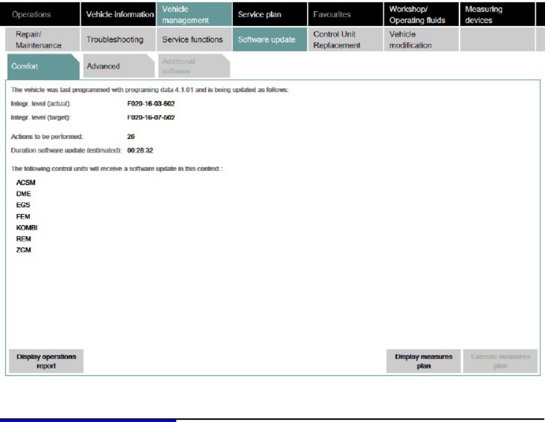
Task: Open Service functions sub-tab
Action: (195, 39)
